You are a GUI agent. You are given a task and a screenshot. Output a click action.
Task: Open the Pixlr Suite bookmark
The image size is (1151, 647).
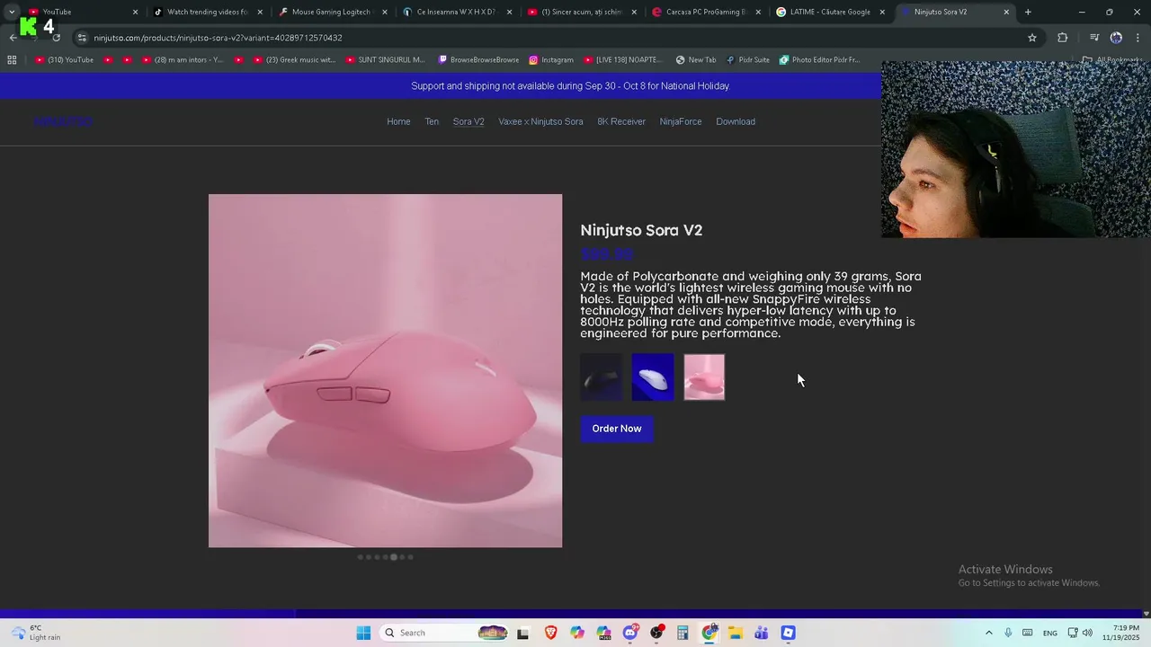tap(748, 60)
